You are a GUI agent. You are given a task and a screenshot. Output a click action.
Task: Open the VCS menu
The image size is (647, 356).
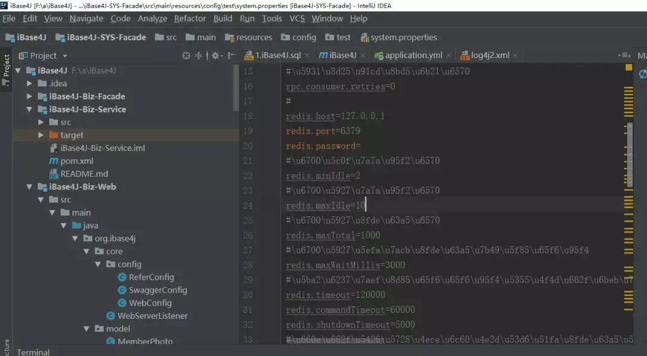pos(297,19)
